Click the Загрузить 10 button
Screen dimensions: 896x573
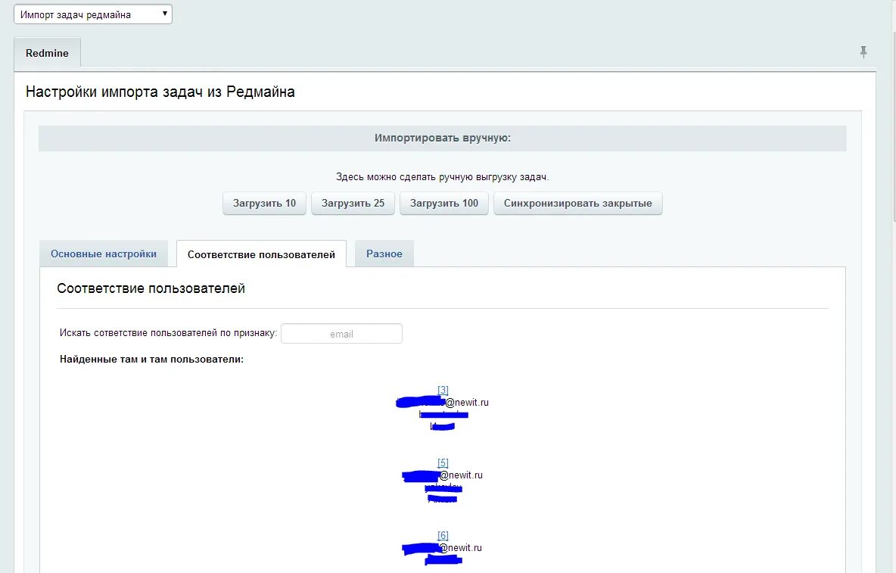(x=264, y=204)
